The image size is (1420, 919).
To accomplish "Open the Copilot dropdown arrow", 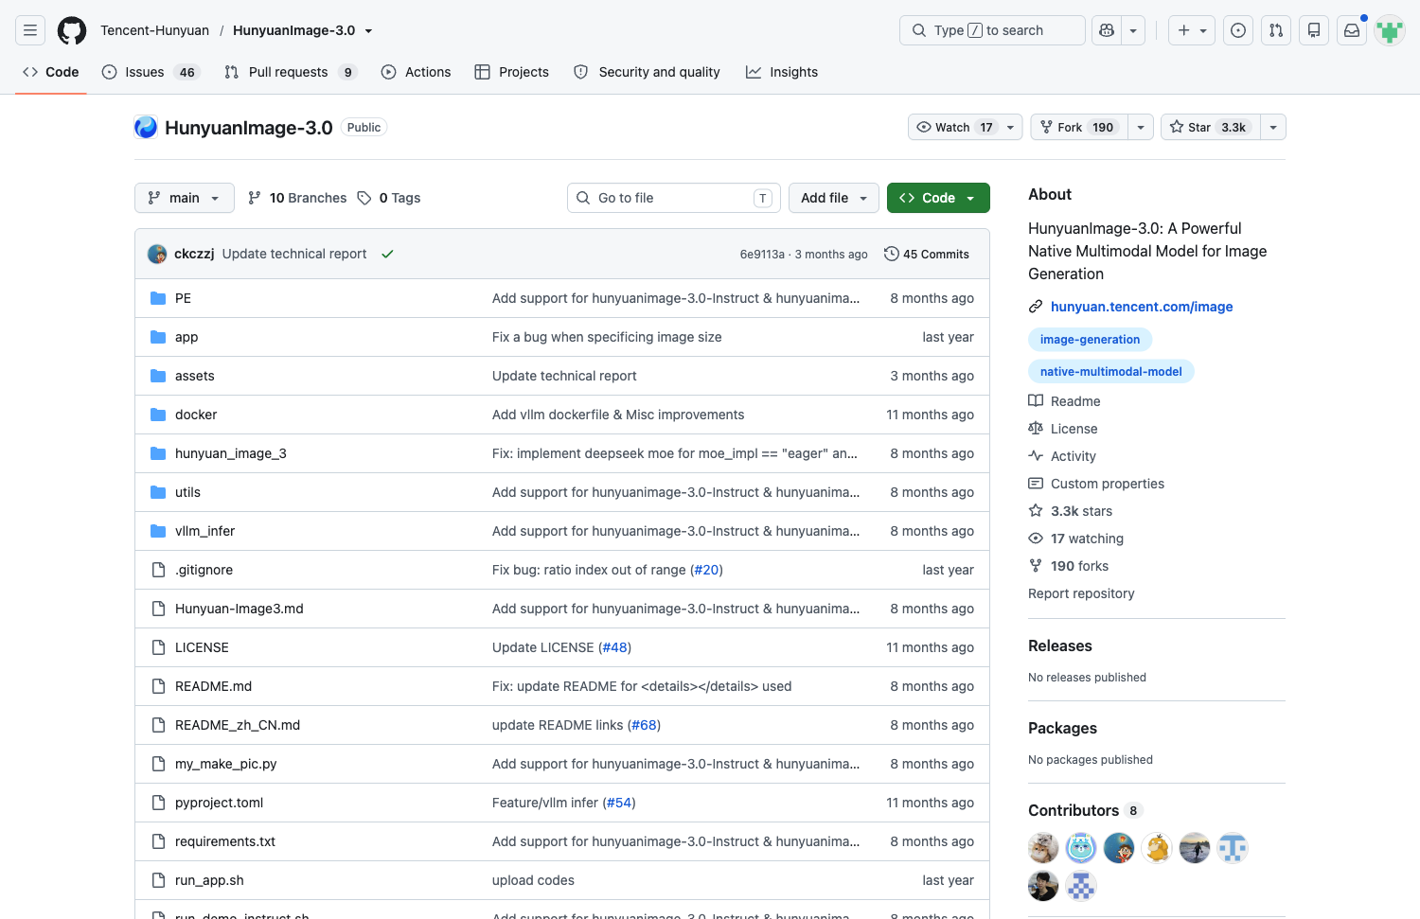I will pyautogui.click(x=1133, y=30).
